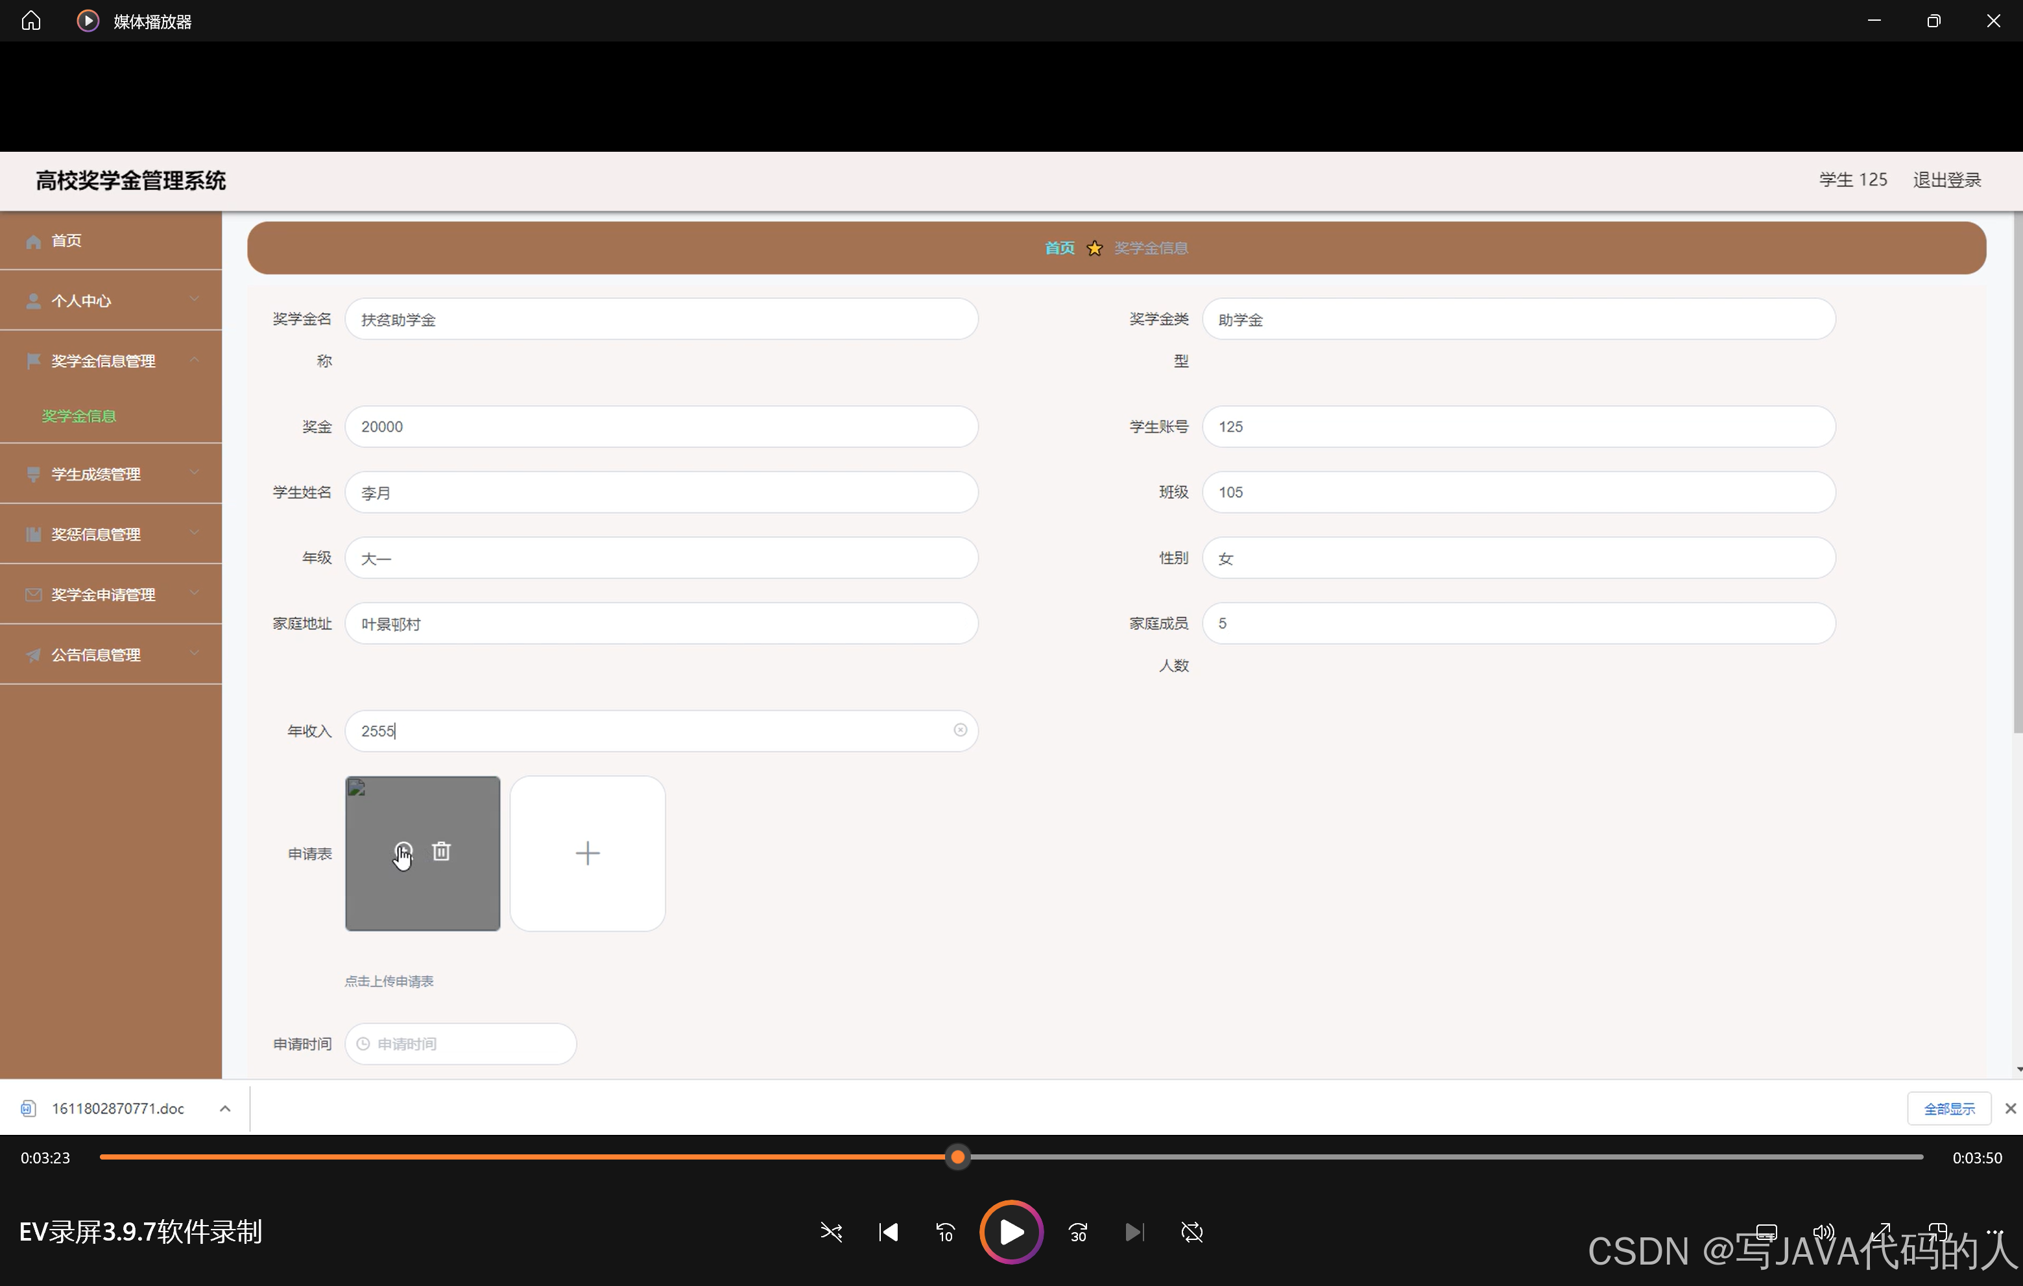Go to the next track

pyautogui.click(x=1134, y=1232)
